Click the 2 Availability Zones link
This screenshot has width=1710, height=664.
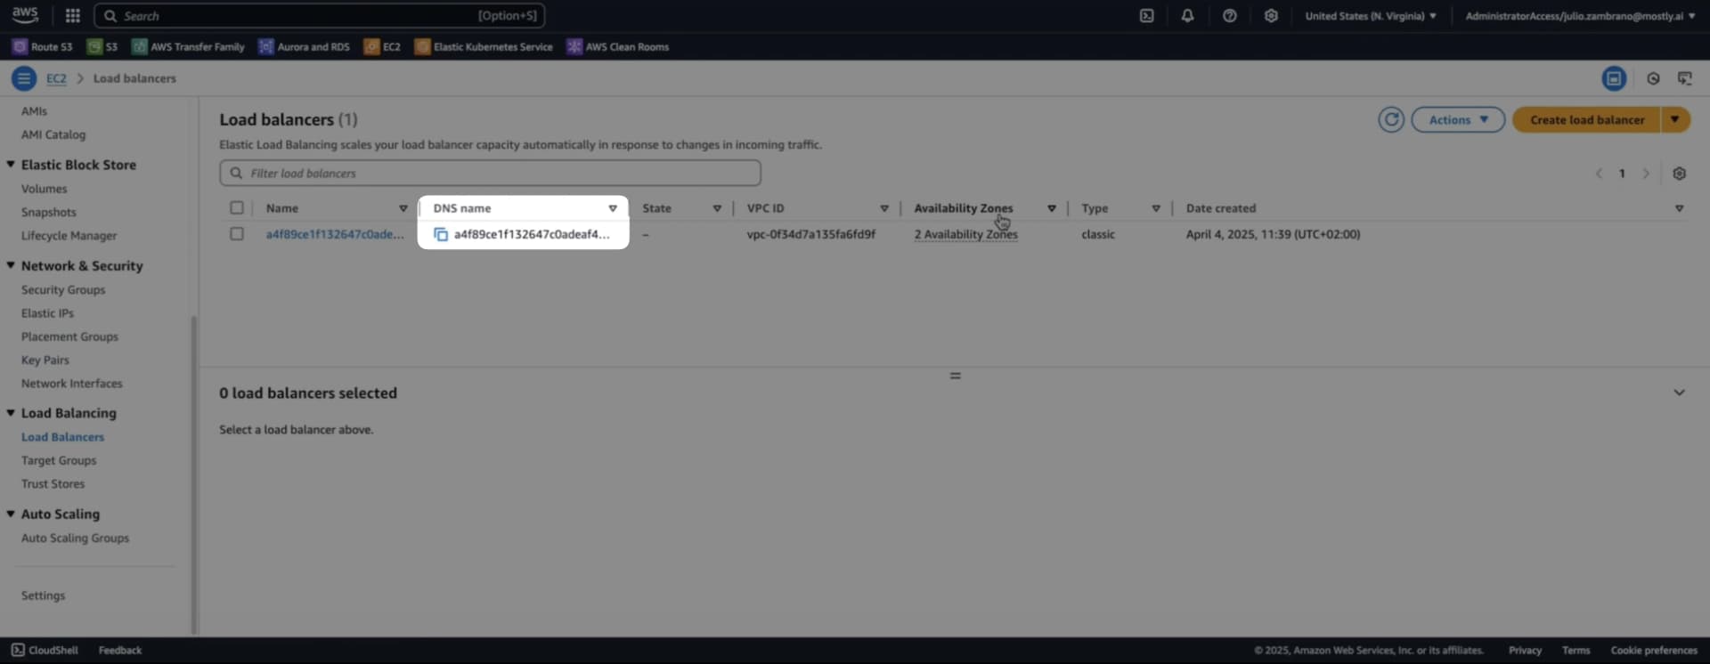tap(965, 234)
